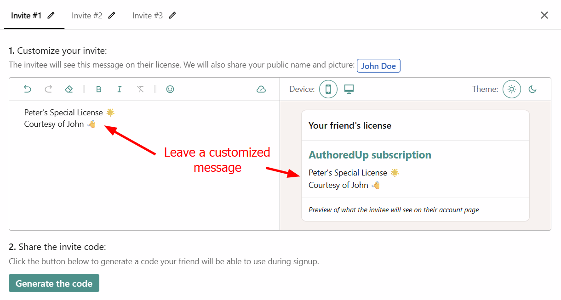Screen dimensions: 561x300
Task: Click the 'Device:' label
Action: pyautogui.click(x=302, y=89)
